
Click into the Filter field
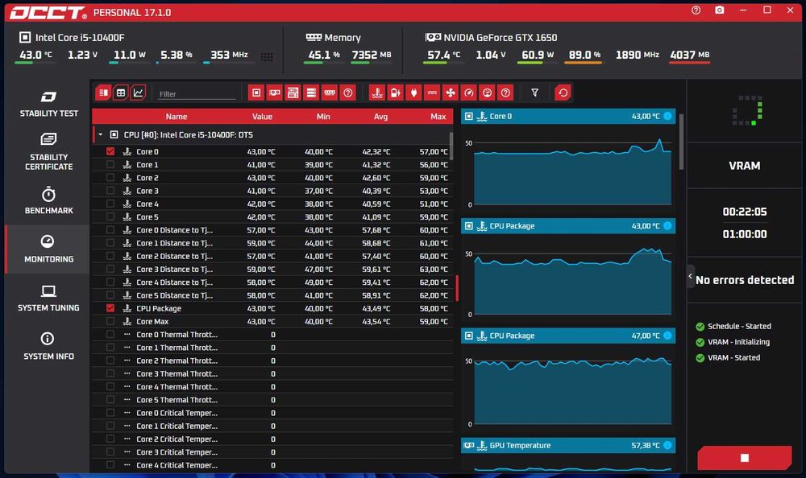pos(197,94)
